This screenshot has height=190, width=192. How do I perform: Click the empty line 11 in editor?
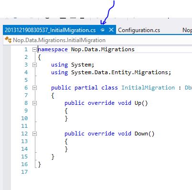point(111,126)
